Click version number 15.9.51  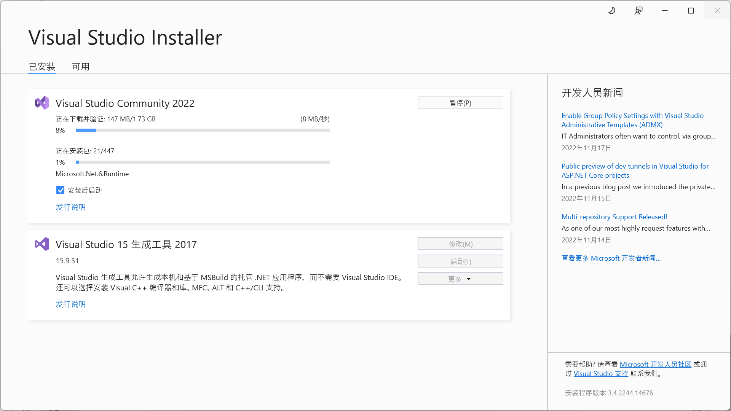tap(67, 261)
